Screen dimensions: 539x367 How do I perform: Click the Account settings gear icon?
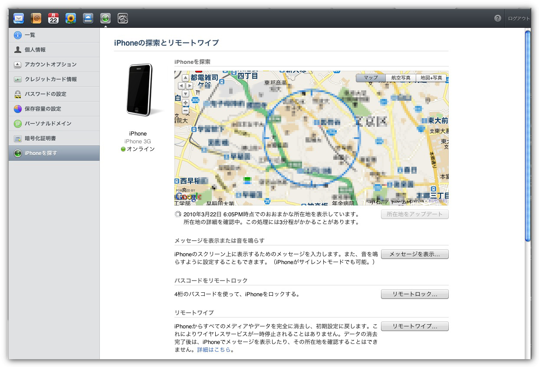[123, 18]
